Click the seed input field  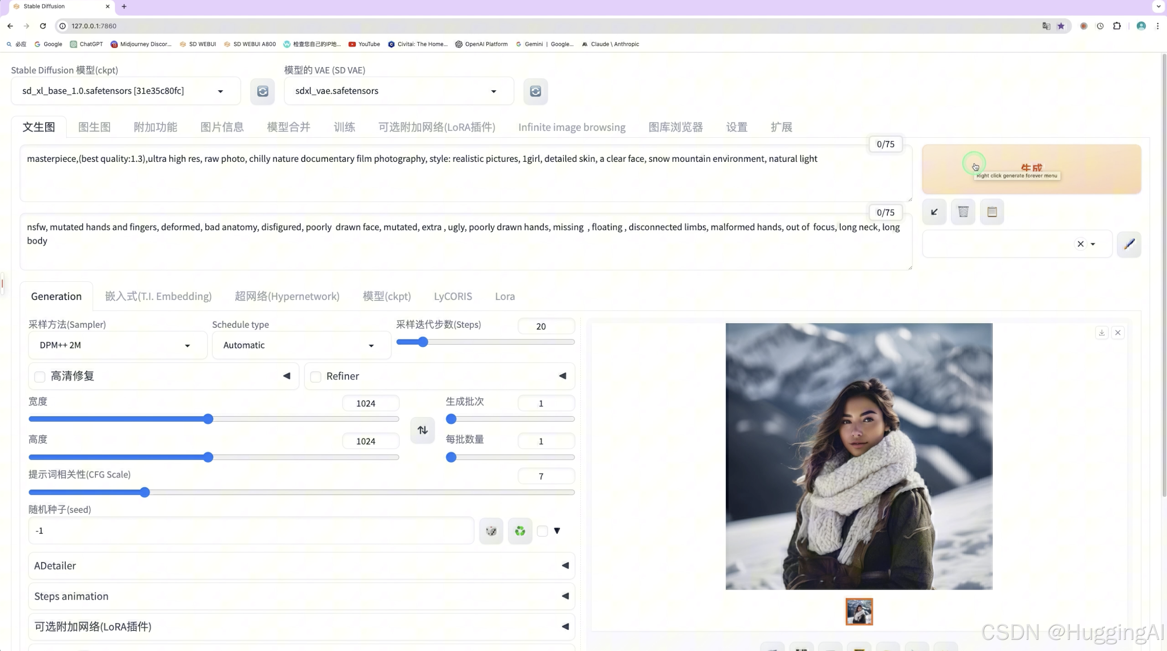[x=251, y=531]
